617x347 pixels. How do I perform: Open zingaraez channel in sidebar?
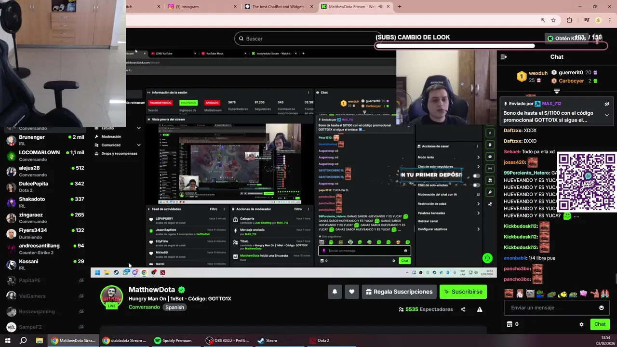pos(45,218)
